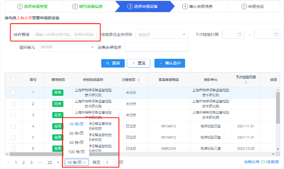Click the 确认选中 button
Viewport: 284px width, 169px height.
pyautogui.click(x=170, y=63)
